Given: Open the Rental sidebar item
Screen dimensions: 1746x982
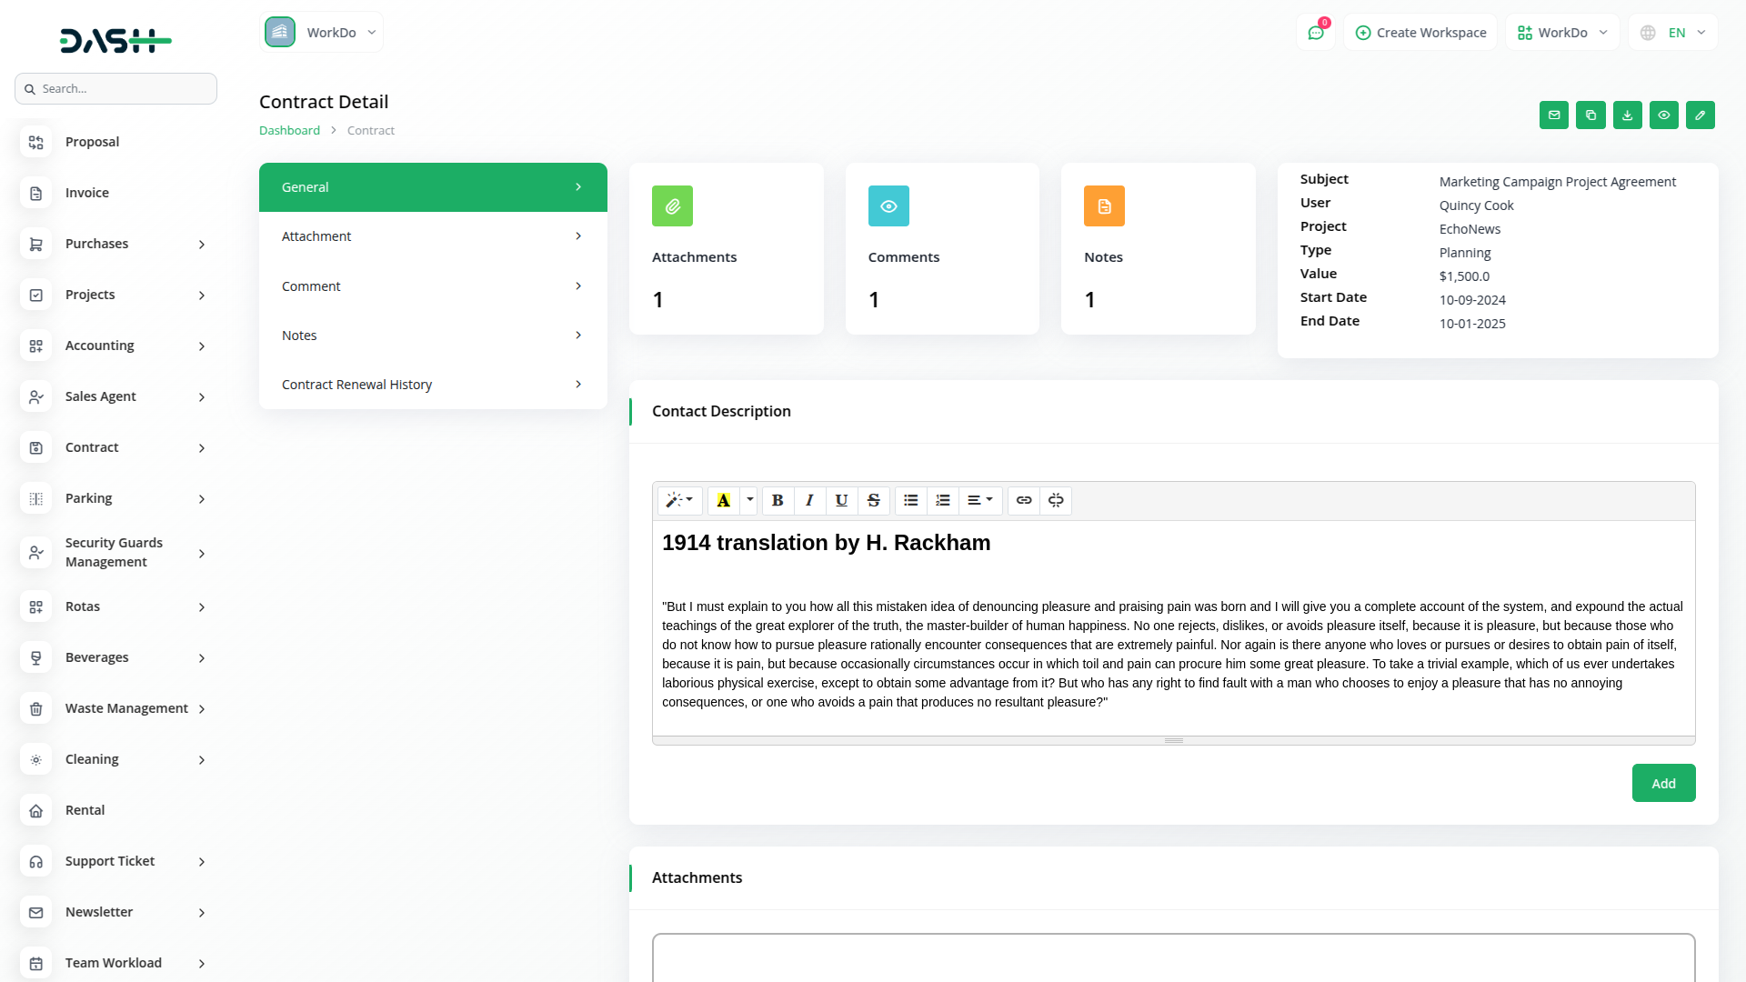Looking at the screenshot, I should point(115,810).
